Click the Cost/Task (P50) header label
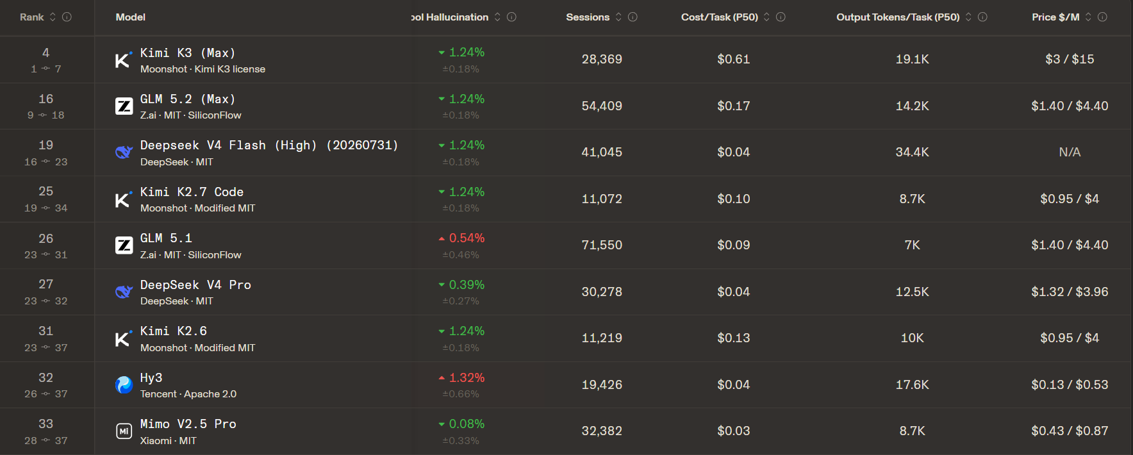The image size is (1133, 455). point(720,17)
